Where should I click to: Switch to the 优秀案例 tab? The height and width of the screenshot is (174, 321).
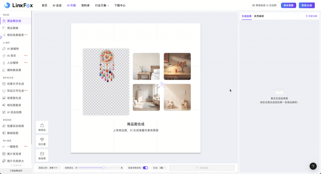259,16
